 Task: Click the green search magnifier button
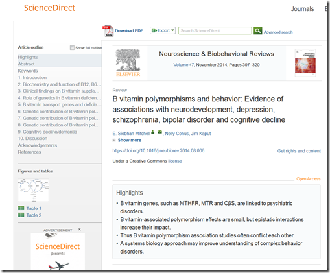point(257,30)
